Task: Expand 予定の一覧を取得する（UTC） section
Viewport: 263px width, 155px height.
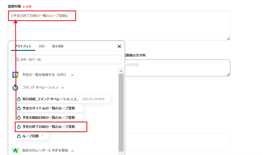Action: [72, 75]
